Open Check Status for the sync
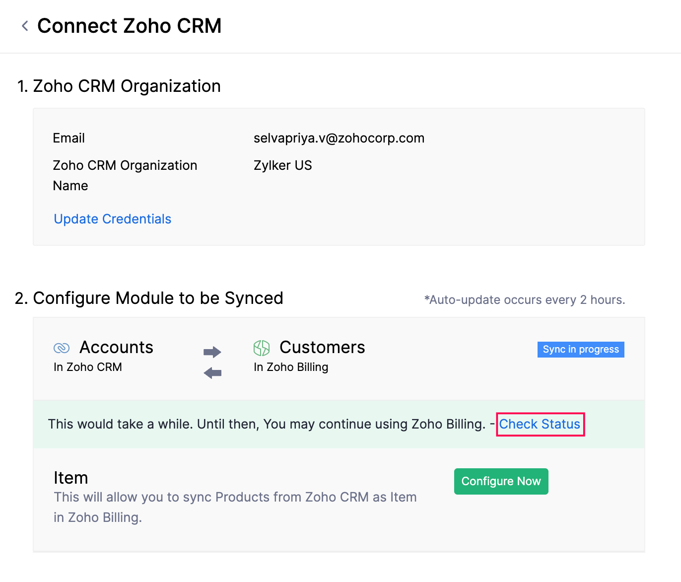Viewport: 681px width, 582px height. [540, 424]
